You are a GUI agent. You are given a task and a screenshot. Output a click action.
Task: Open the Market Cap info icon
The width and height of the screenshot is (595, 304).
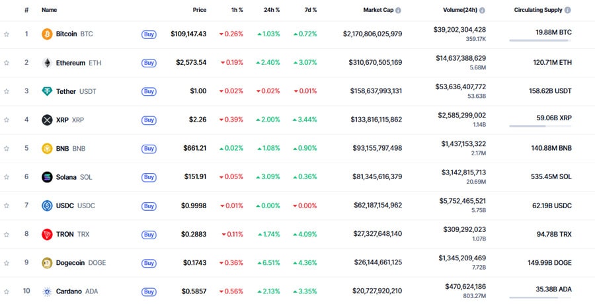(x=398, y=11)
